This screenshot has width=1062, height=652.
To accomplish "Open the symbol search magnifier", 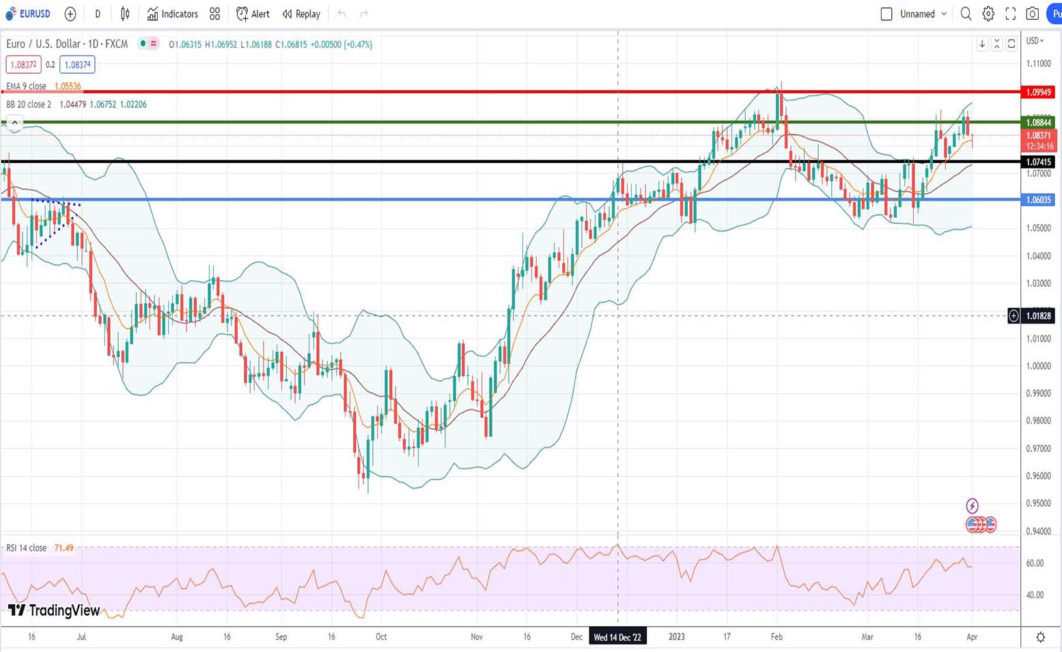I will [966, 14].
